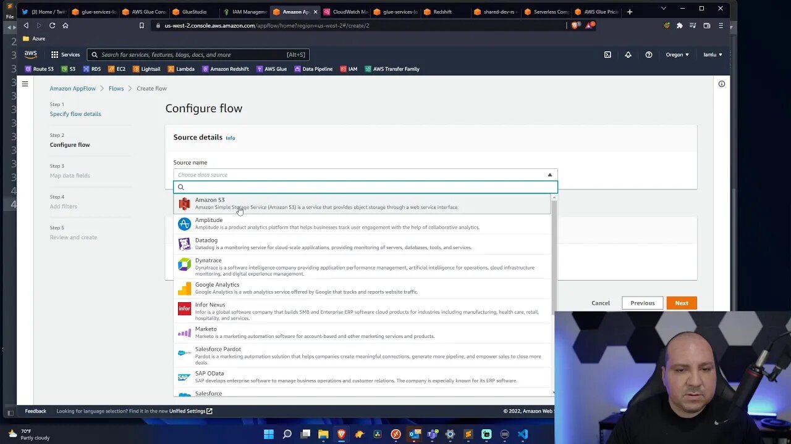Open Windows Start menu on taskbar
The width and height of the screenshot is (791, 444).
(269, 434)
